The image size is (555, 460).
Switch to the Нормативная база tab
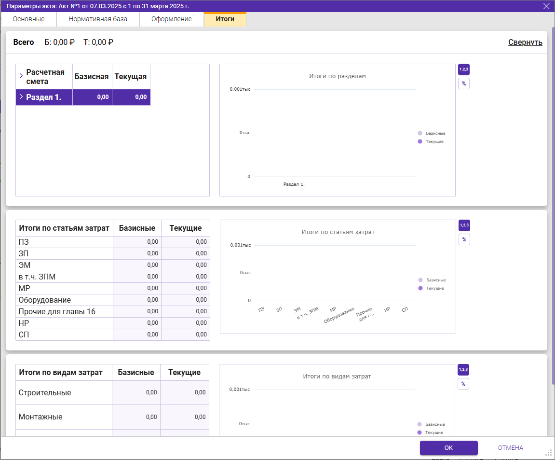tap(98, 19)
